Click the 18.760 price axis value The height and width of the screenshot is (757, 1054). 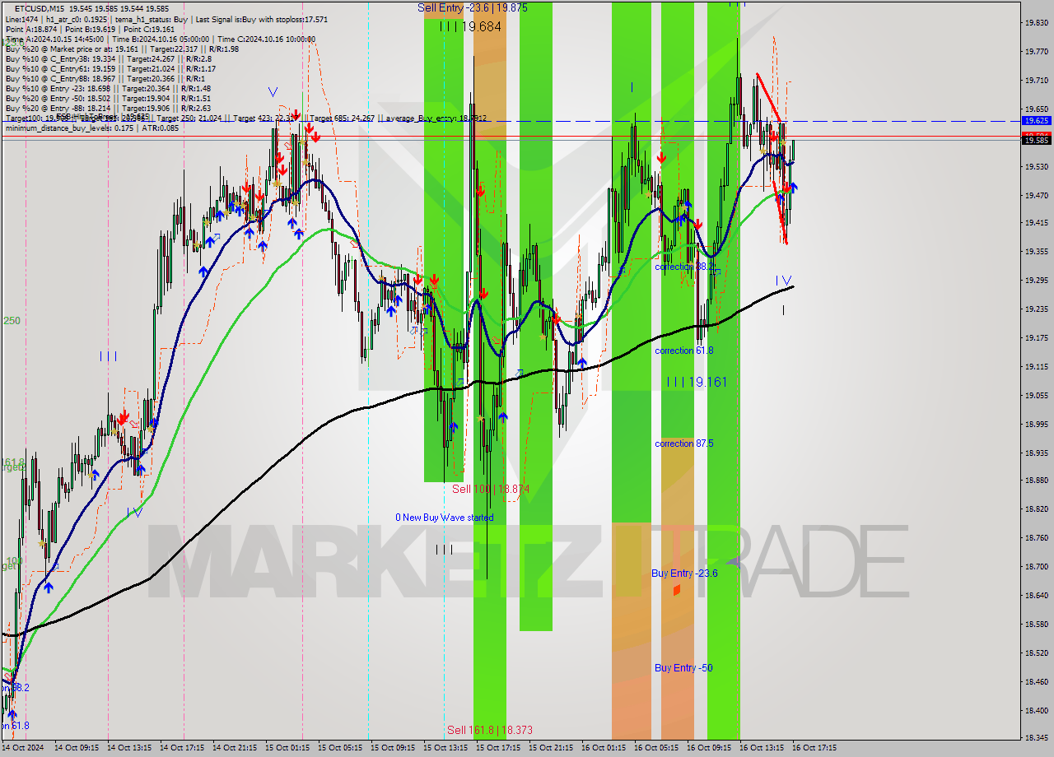pyautogui.click(x=1036, y=538)
